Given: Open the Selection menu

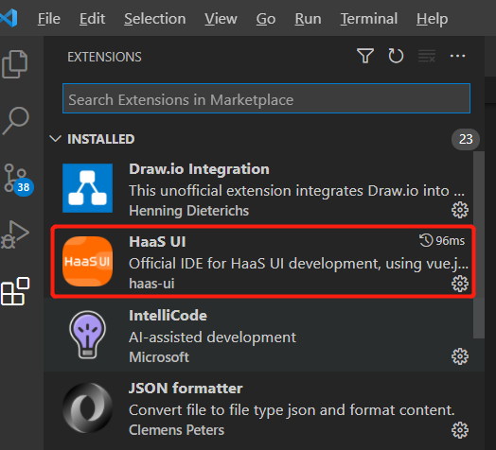Looking at the screenshot, I should tap(154, 19).
